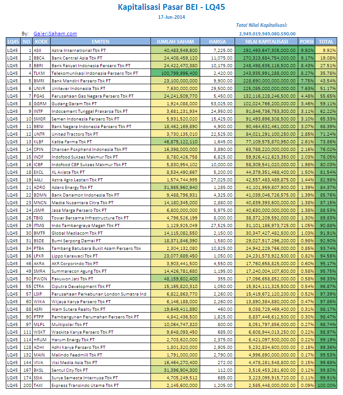
Task: Select AKR Corporindo Tbk PT cell
Action: 100,263
